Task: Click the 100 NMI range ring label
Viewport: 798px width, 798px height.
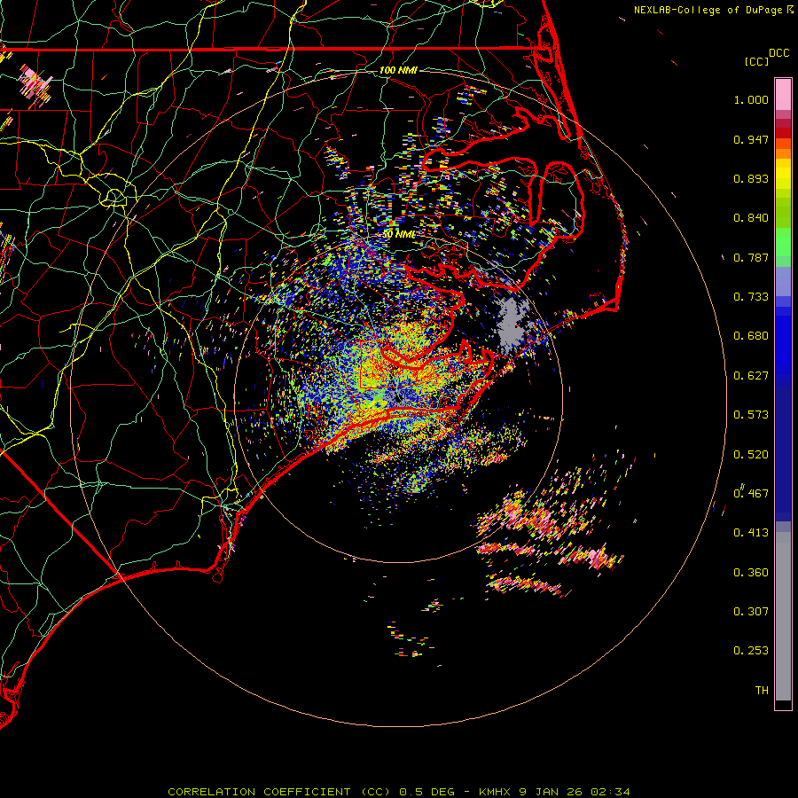Action: (398, 70)
